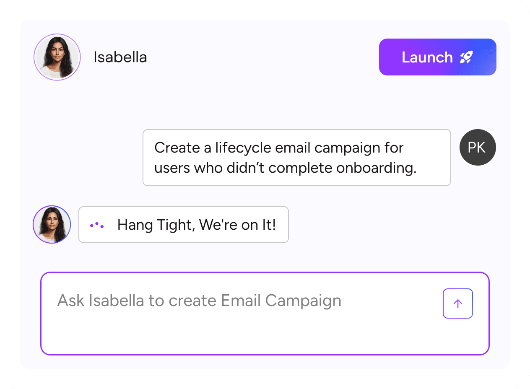Viewport: 530px width, 389px height.
Task: Click the purple typing dots indicator
Action: 97,225
